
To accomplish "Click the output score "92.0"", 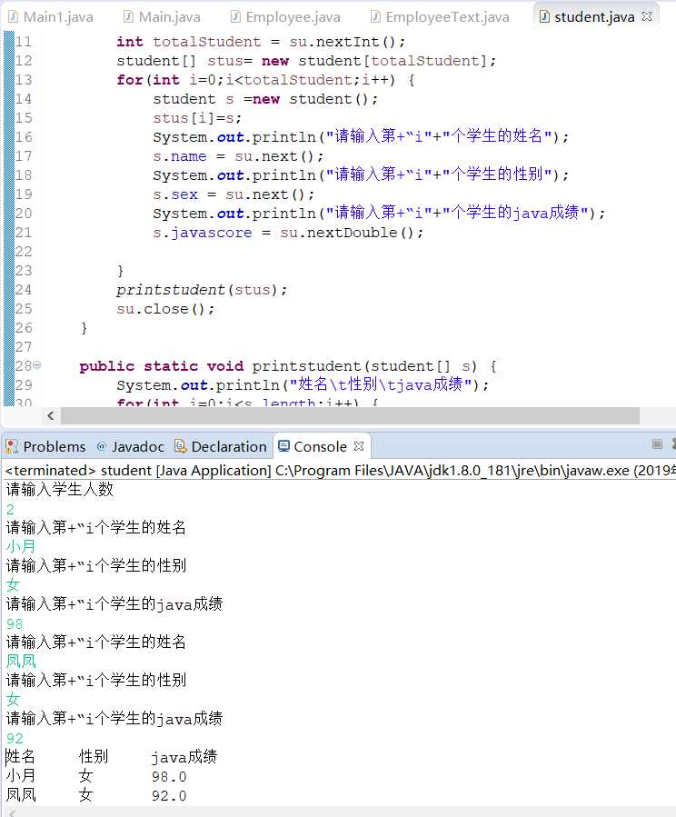I will click(x=169, y=795).
